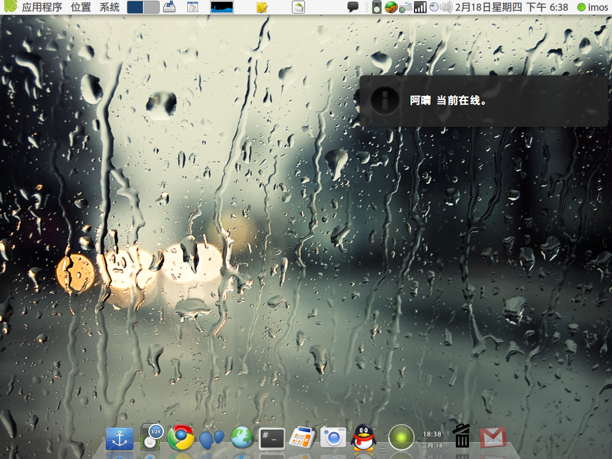Launch the terminal from the dock

click(272, 438)
